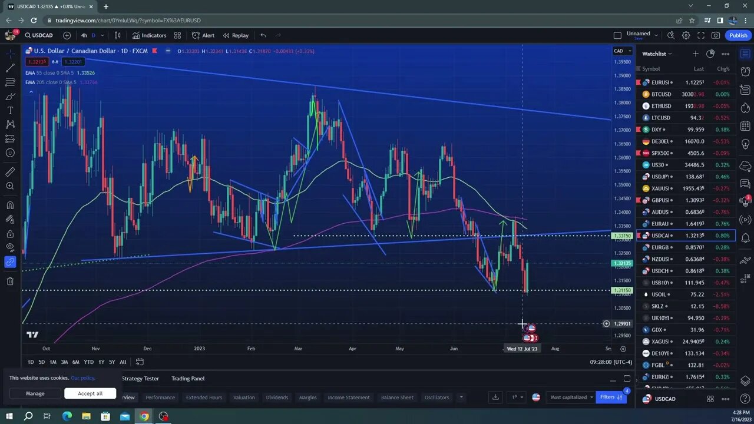Open the CAD currency dropdown on price scale

(622, 51)
